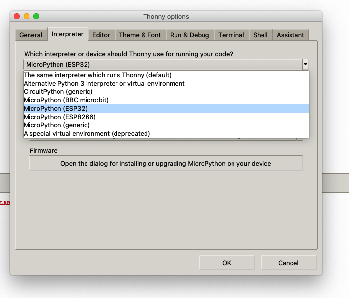Switch to the Terminal tab

(231, 35)
